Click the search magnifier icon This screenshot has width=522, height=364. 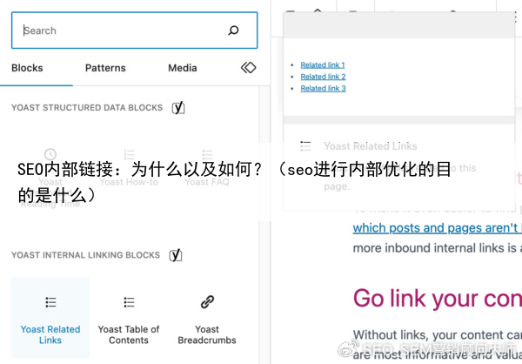point(233,30)
